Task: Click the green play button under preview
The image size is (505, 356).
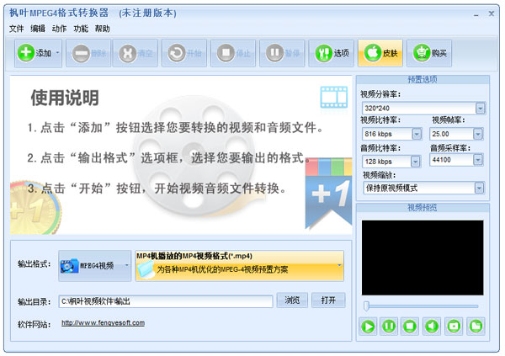Action: coord(368,327)
